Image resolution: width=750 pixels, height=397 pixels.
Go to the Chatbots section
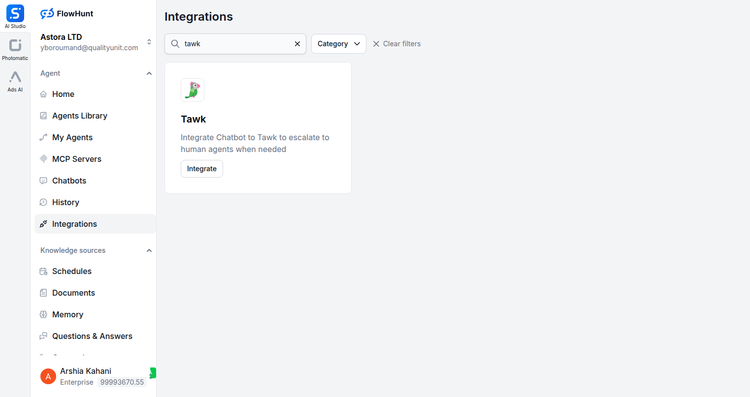pyautogui.click(x=69, y=181)
